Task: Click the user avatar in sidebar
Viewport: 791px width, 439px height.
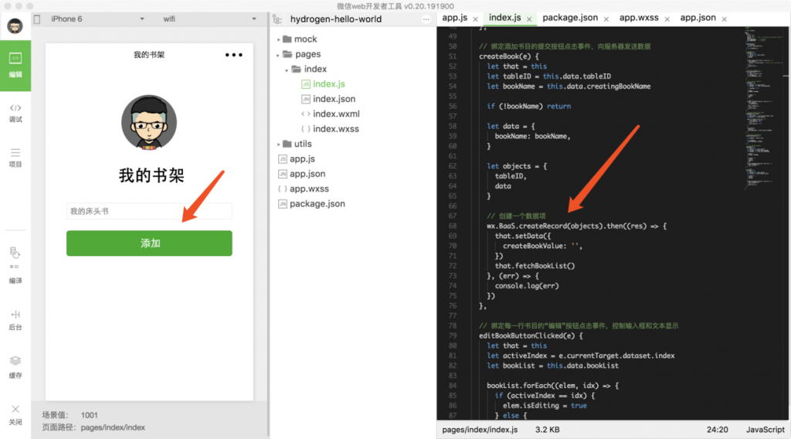Action: click(15, 26)
